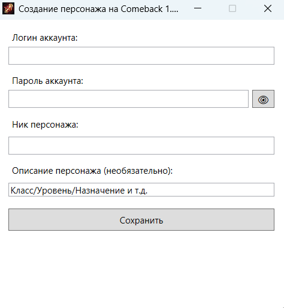Click the Сохранить button
This screenshot has height=308, width=284.
click(141, 220)
